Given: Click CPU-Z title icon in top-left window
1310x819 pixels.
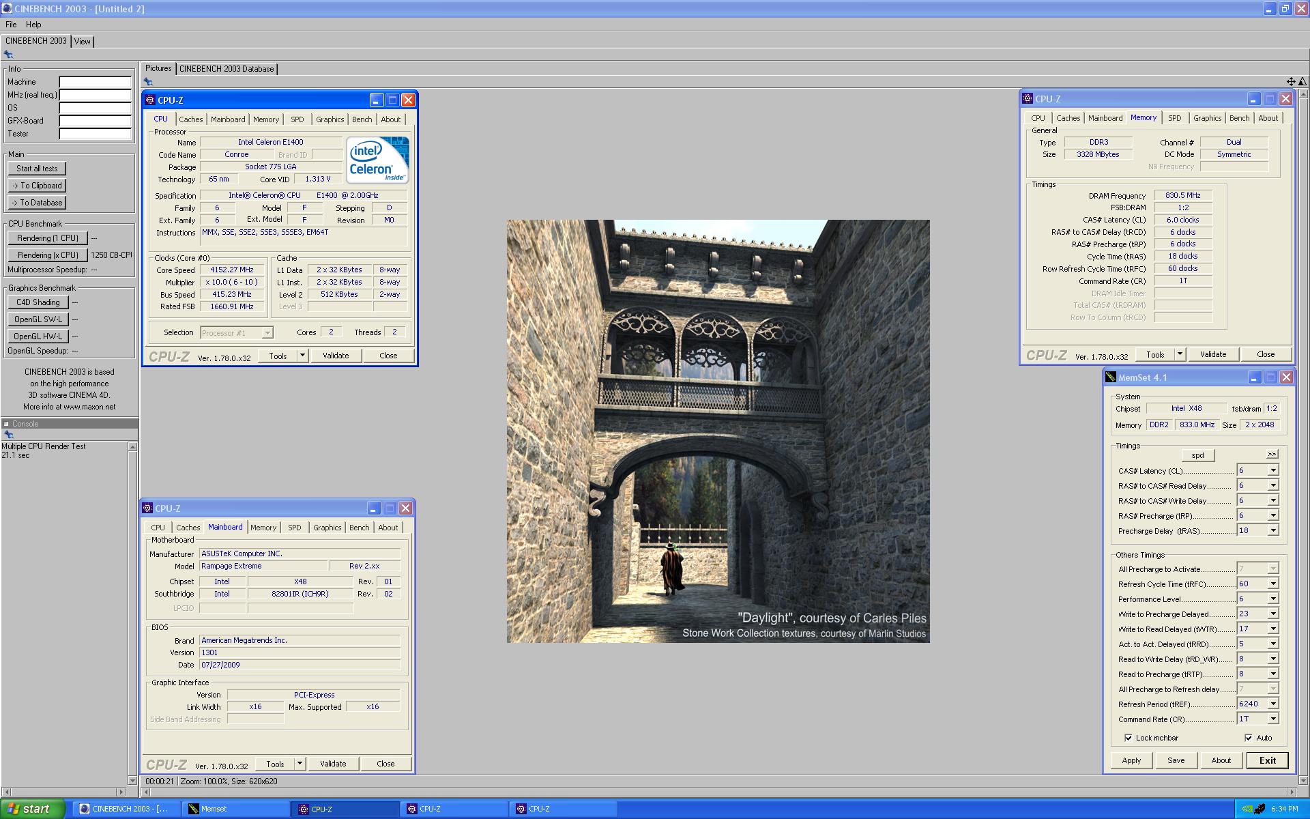Looking at the screenshot, I should coord(151,100).
